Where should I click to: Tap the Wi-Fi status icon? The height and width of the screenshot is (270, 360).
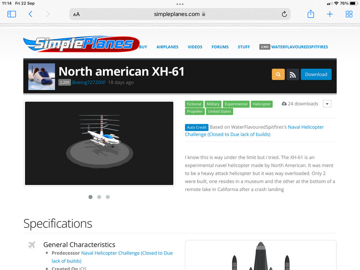(336, 4)
